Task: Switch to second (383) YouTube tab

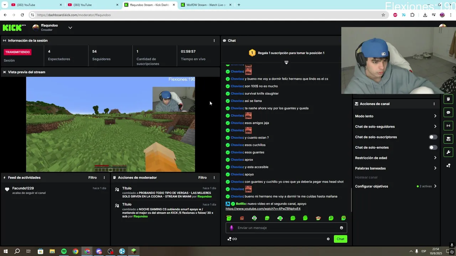Action: click(x=93, y=5)
